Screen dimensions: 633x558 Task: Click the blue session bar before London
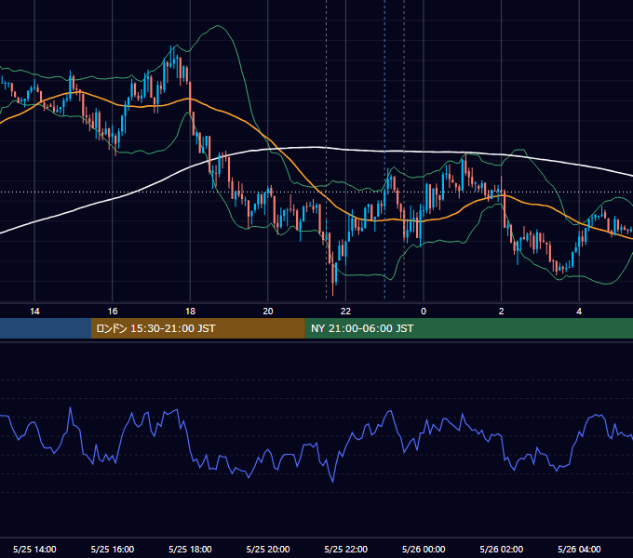pyautogui.click(x=46, y=328)
